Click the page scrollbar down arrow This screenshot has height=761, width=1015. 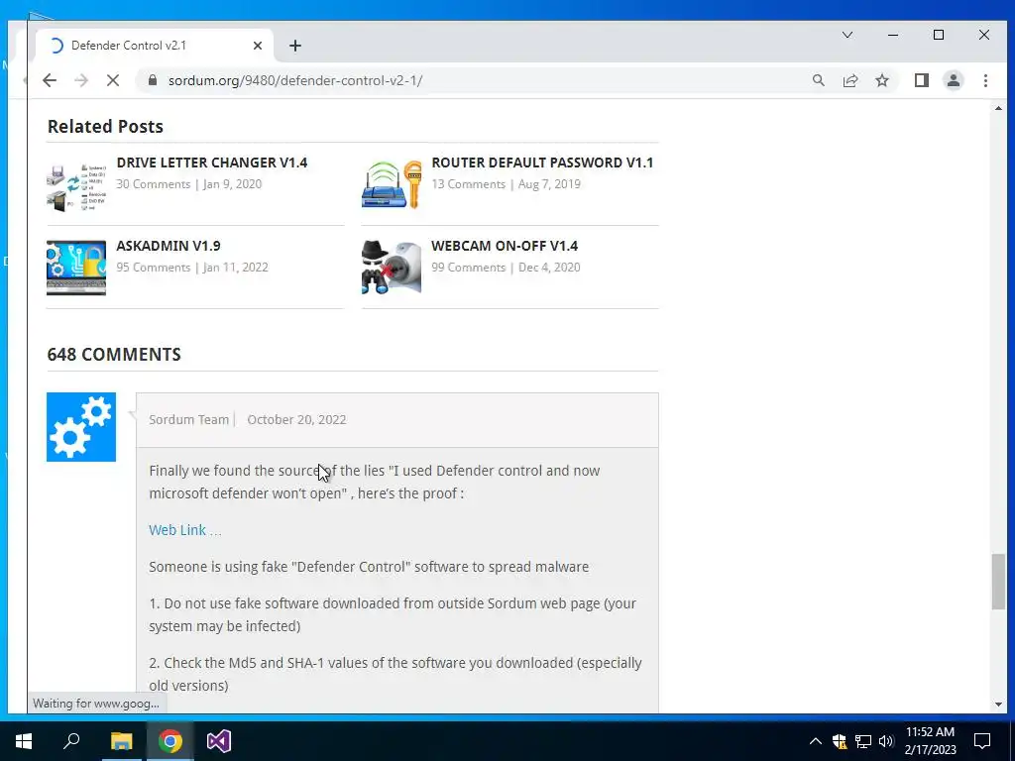click(x=998, y=705)
